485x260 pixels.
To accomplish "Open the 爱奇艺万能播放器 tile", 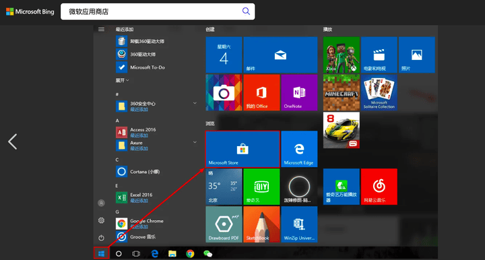I will coord(342,187).
